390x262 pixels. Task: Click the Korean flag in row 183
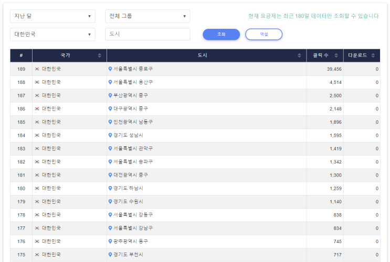(x=37, y=148)
